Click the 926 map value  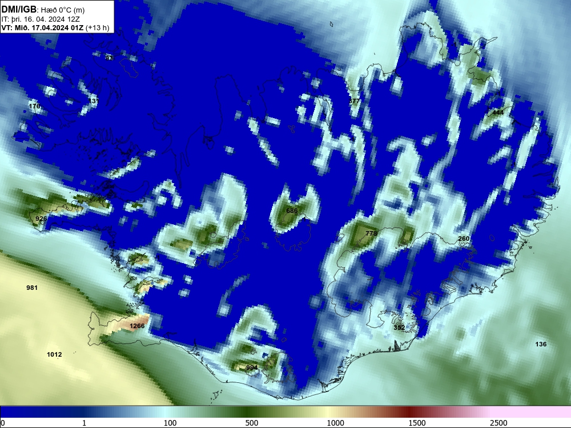click(41, 219)
